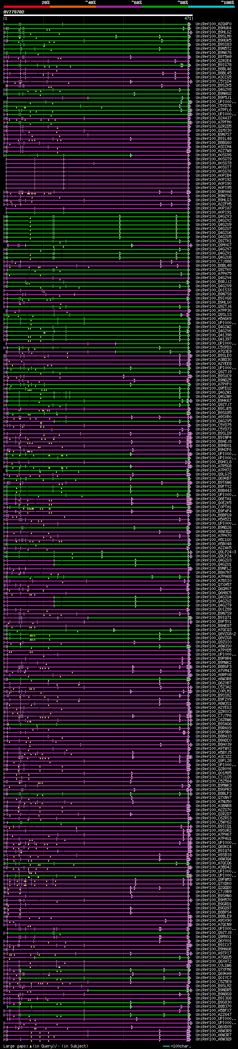Image resolution: width=238 pixels, height=1049 pixels.
Task: Click the query end position label 471
Action: [x=187, y=18]
